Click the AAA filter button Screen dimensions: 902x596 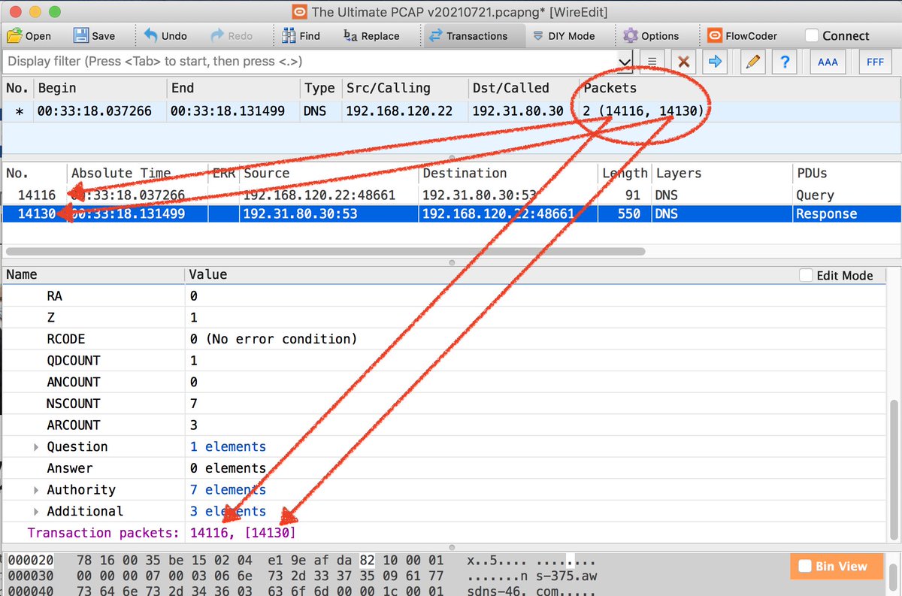tap(828, 62)
